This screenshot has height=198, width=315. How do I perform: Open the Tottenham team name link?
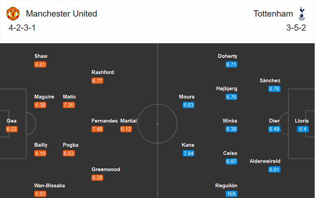[273, 13]
